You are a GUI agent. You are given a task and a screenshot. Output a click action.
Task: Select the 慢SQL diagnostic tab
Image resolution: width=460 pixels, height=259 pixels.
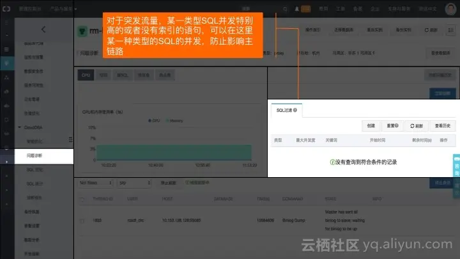[x=123, y=75]
